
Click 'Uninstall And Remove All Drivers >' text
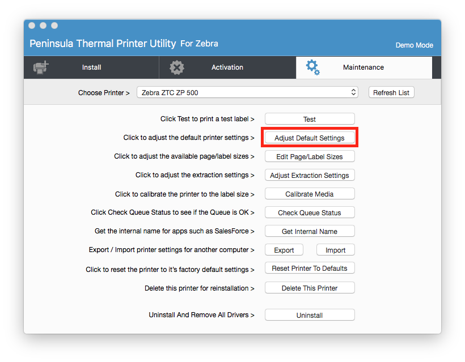[x=201, y=314]
